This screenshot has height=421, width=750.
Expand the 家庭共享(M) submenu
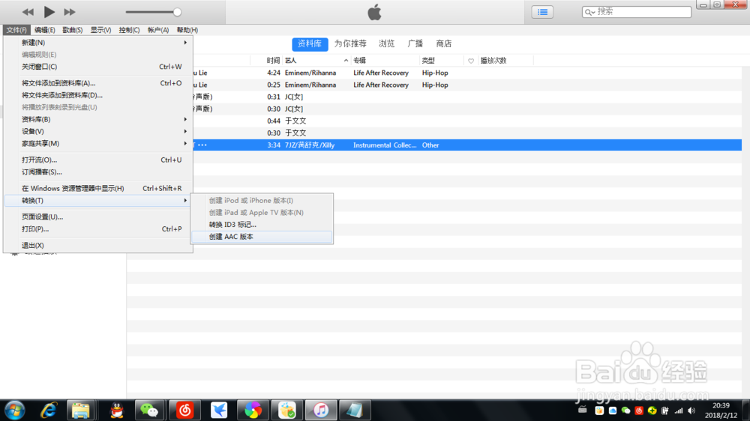pyautogui.click(x=98, y=143)
